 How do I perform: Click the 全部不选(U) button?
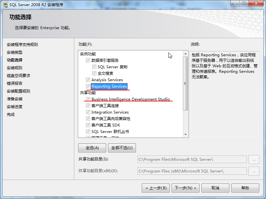coord(122,148)
